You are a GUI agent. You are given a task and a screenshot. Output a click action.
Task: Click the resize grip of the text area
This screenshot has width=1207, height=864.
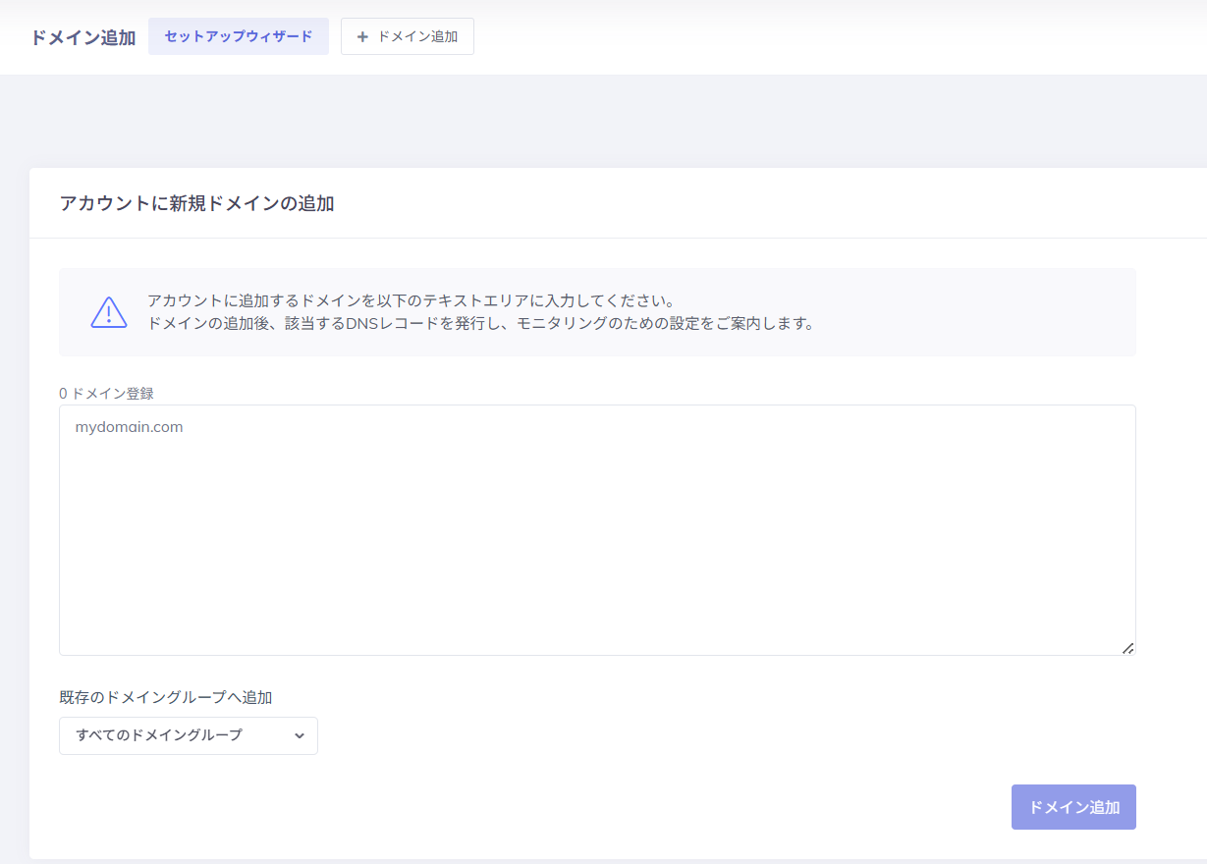coord(1127,646)
